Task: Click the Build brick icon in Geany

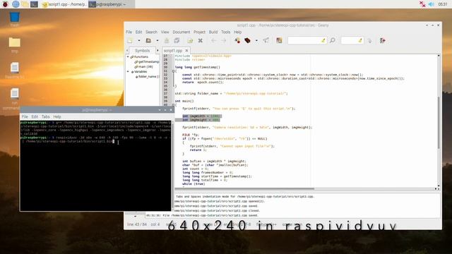Action: (247, 41)
